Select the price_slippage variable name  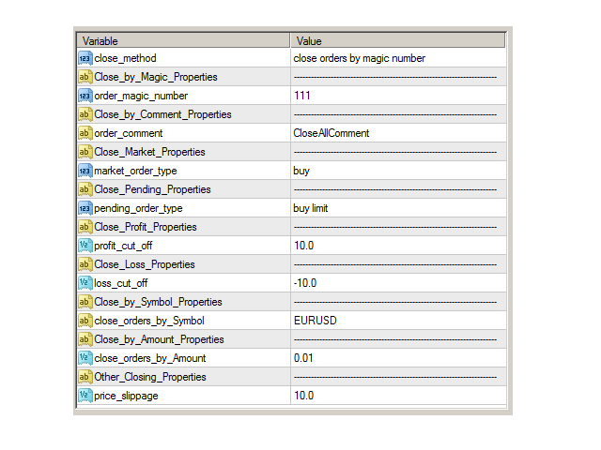(x=126, y=396)
